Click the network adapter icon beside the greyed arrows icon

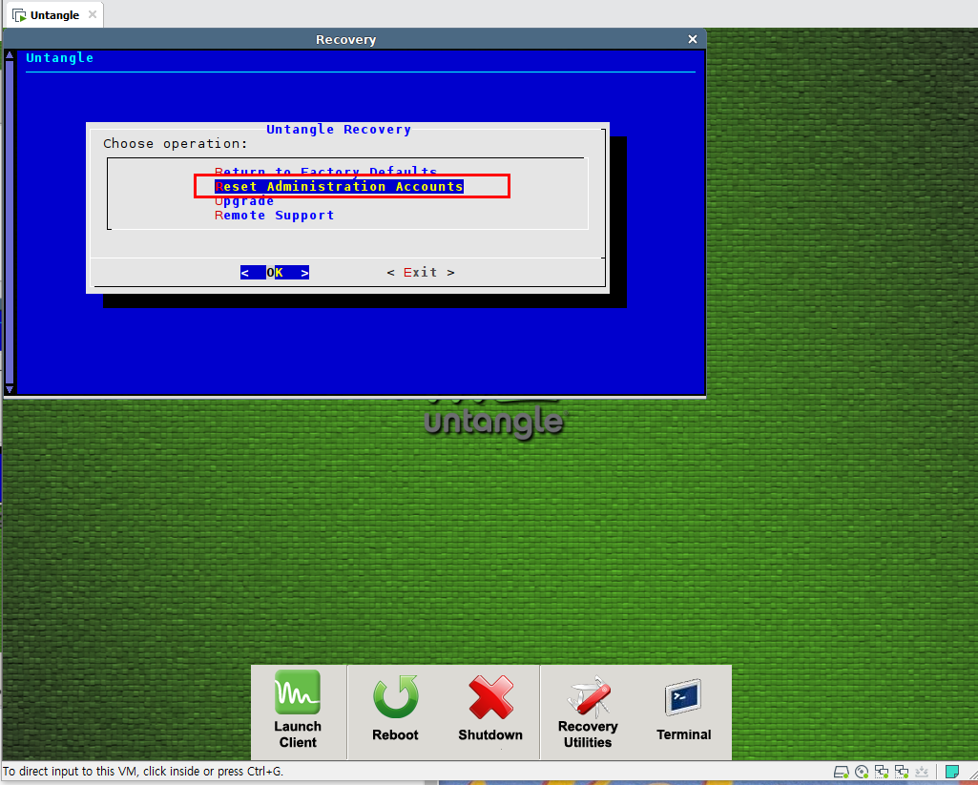pos(902,772)
